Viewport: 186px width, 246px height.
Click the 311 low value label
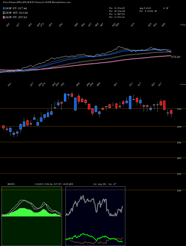131,85
